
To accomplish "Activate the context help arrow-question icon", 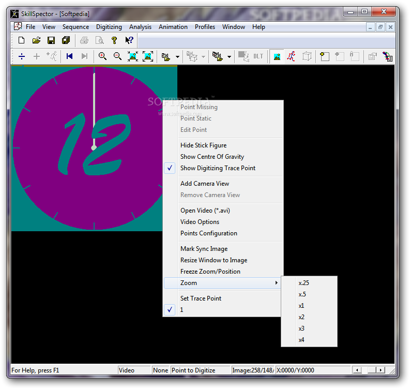I will (129, 40).
